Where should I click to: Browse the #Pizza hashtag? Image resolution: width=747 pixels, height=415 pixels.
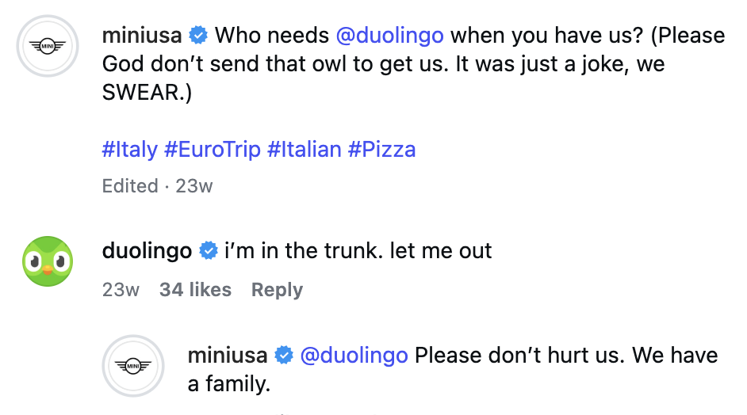coord(381,149)
